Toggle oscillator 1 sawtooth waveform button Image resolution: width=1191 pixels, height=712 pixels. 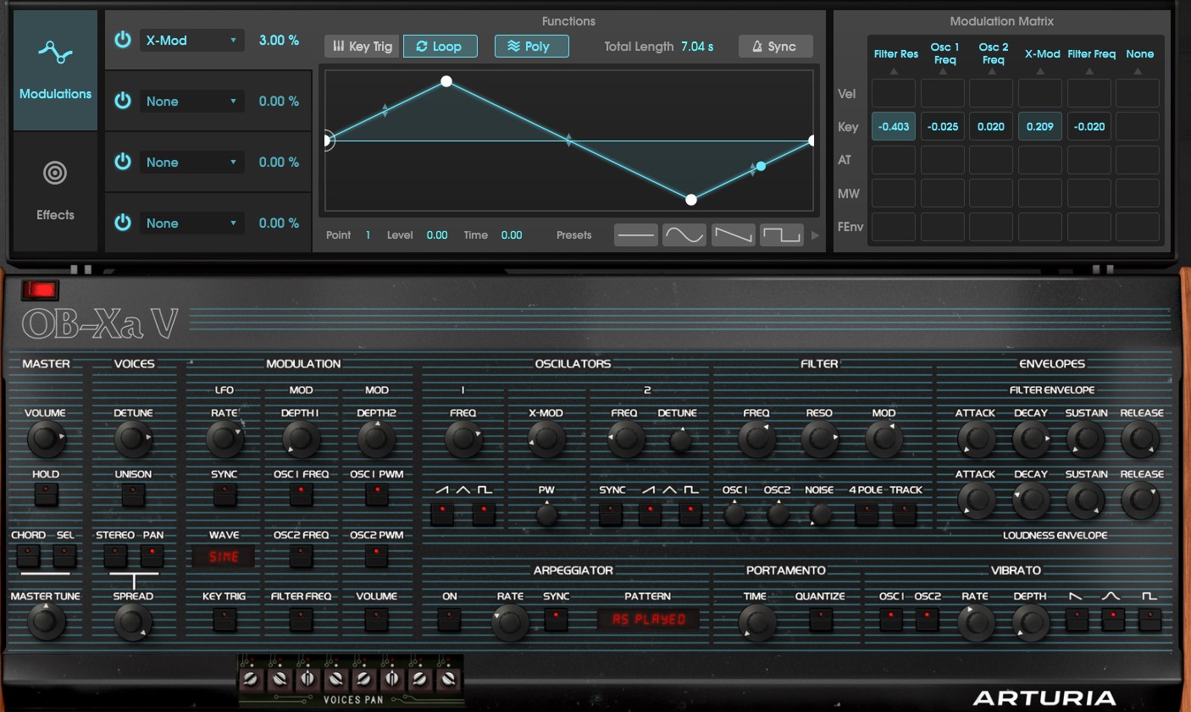442,513
